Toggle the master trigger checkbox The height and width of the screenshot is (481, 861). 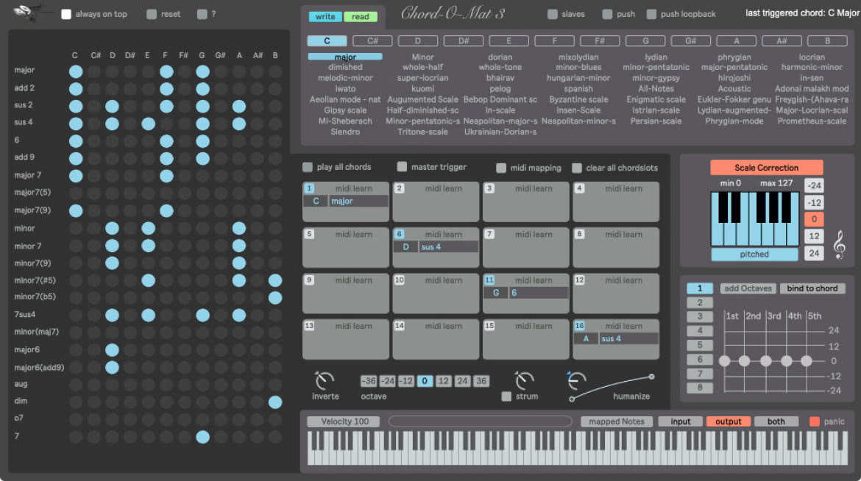point(402,166)
